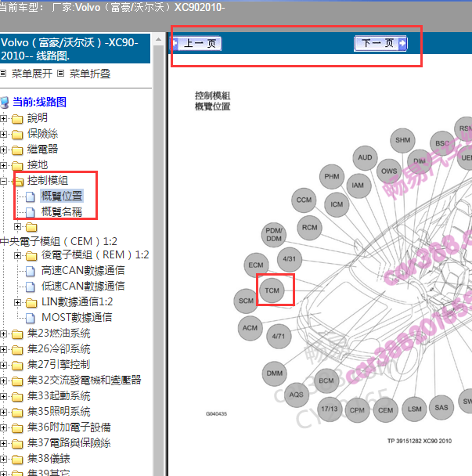Click the folder icon of 繼電器
The image size is (472, 476).
[x=17, y=150]
